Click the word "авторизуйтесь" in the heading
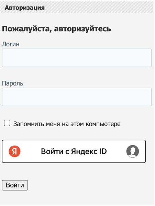 coord(82,29)
